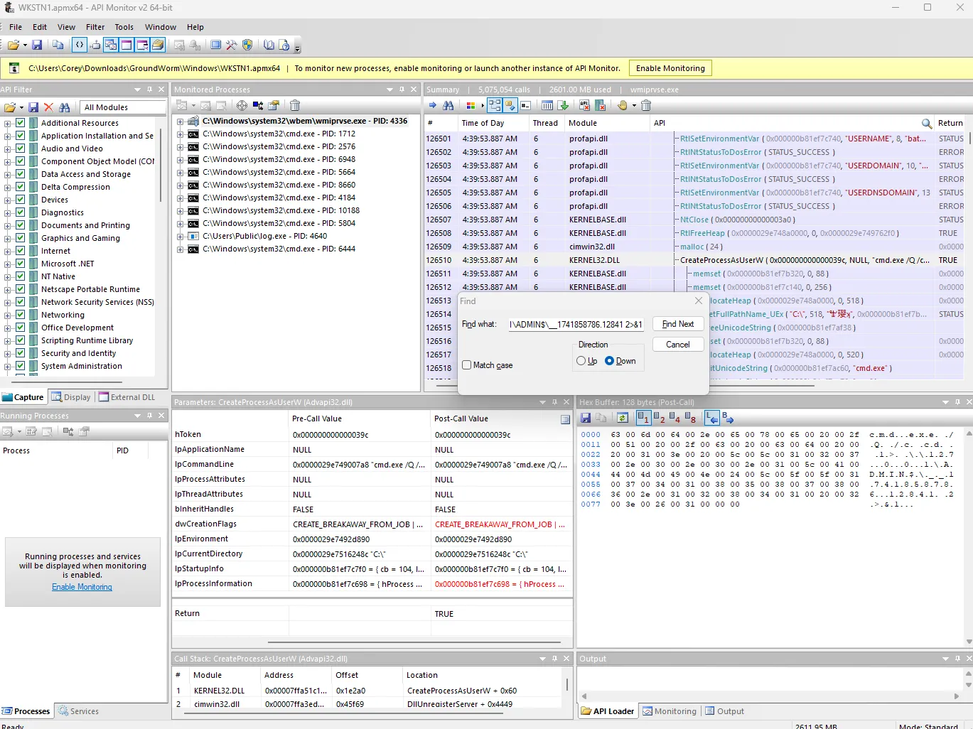
Task: Click the crosshair target icon in Monitored Processes toolbar
Action: [x=242, y=105]
